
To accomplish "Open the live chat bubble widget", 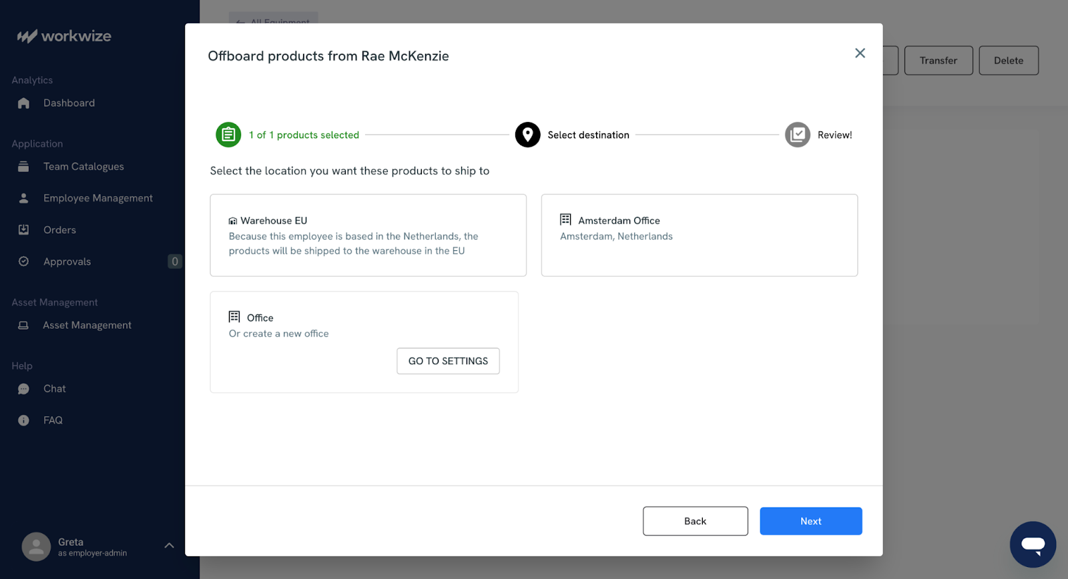I will pos(1032,544).
